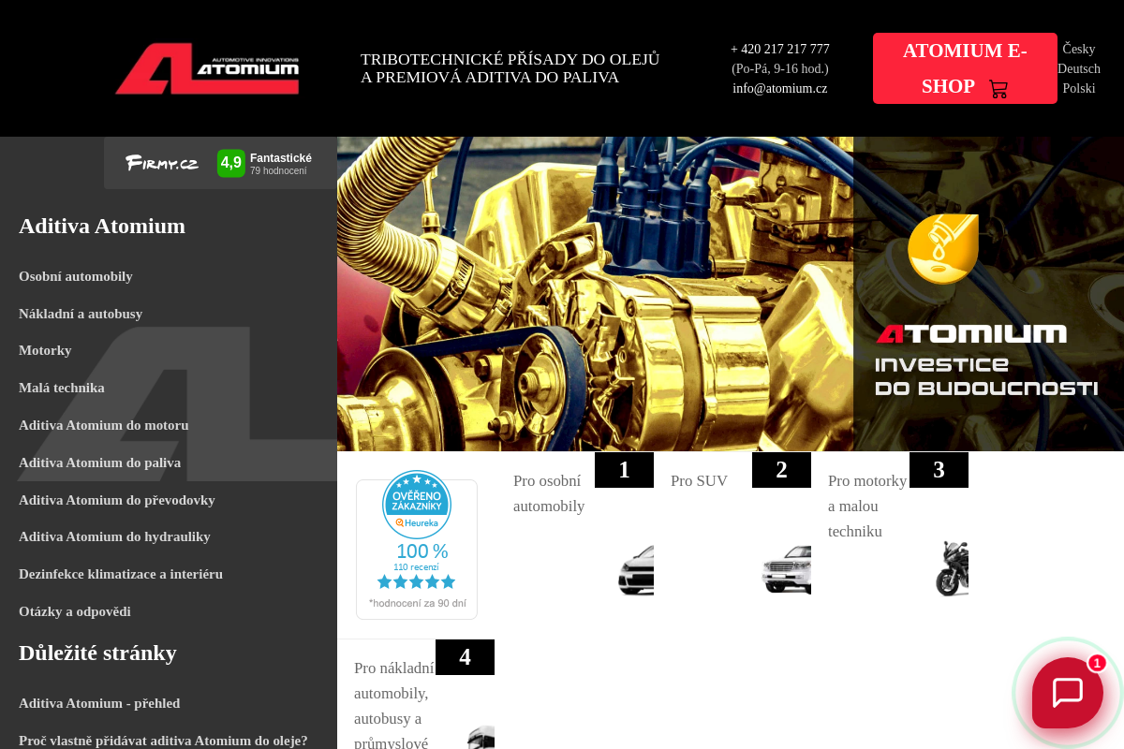The image size is (1124, 749).
Task: Click the Heureka Ověřeno zákazníky badge
Action: click(x=417, y=550)
